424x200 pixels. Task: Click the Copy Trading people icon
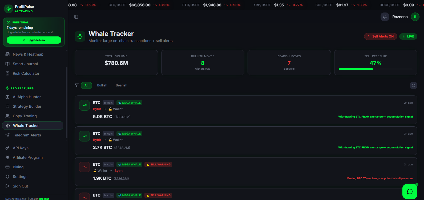pos(7,116)
